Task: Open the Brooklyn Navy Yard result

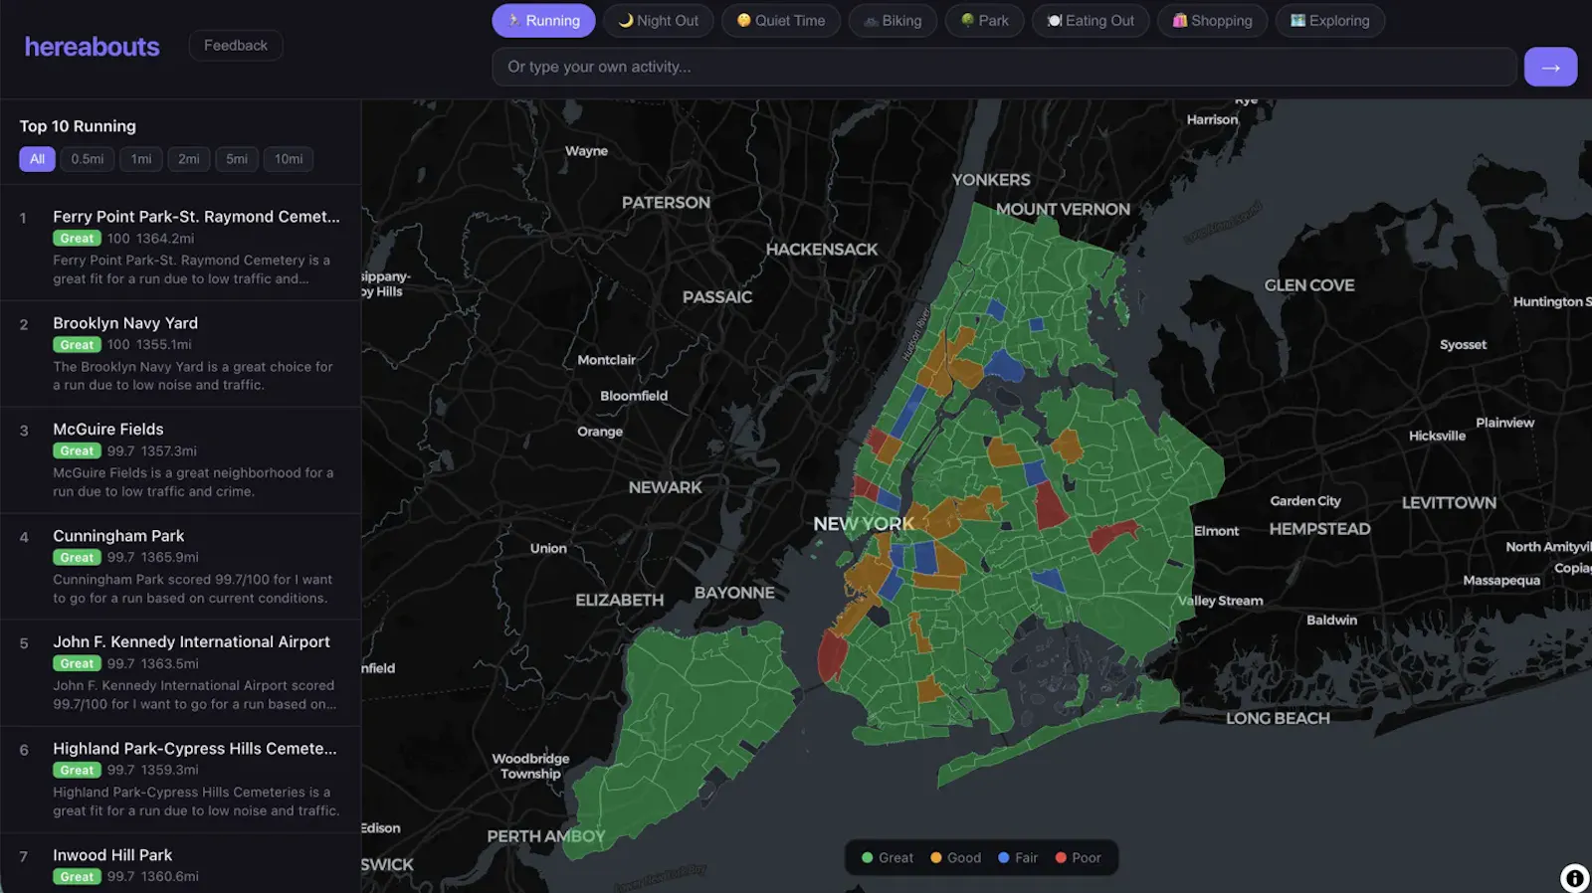Action: tap(180, 353)
